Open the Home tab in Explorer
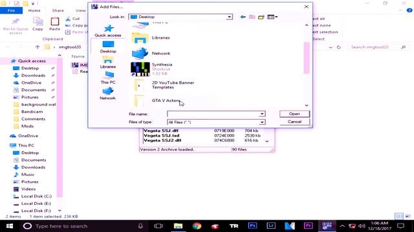 (x=34, y=10)
